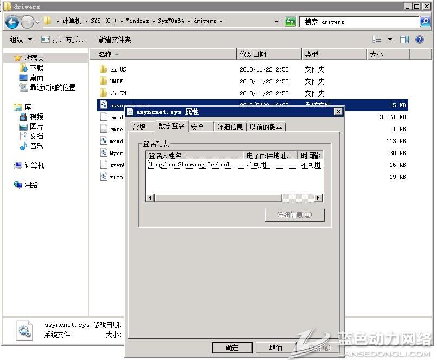The height and width of the screenshot is (360, 437).
Task: Select Hangzhou Shunwang signature entry
Action: [x=193, y=165]
